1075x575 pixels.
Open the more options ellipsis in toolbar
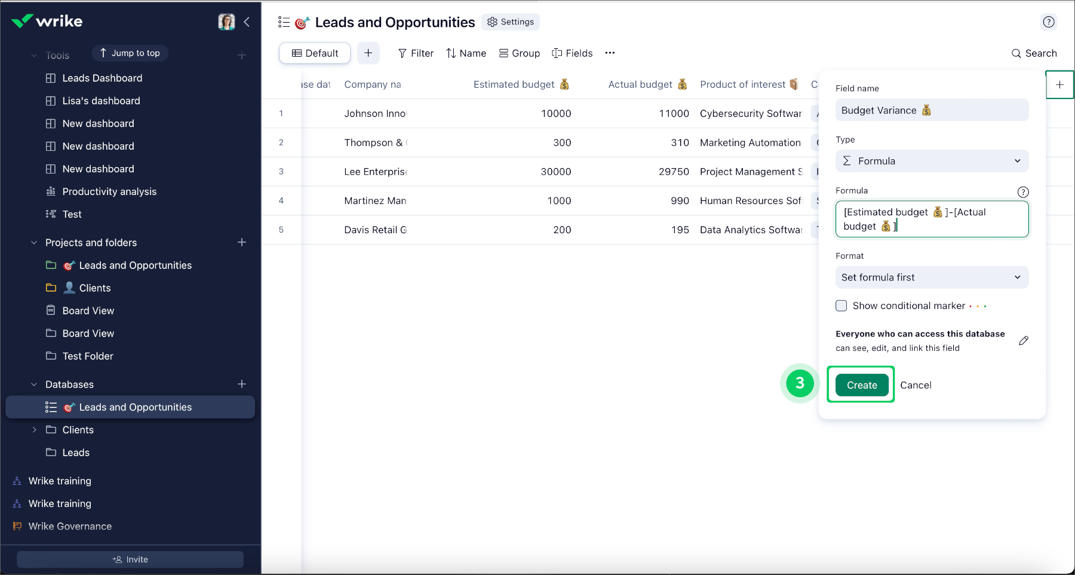point(609,53)
